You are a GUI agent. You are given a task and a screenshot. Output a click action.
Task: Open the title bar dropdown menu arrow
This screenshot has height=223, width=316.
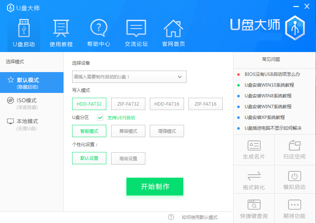point(296,6)
